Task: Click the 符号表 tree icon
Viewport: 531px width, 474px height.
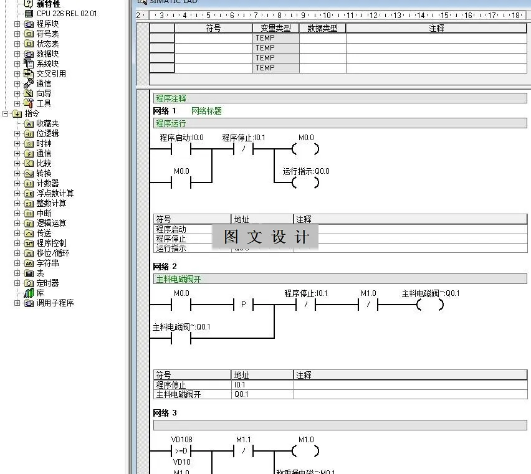Action: (x=29, y=34)
